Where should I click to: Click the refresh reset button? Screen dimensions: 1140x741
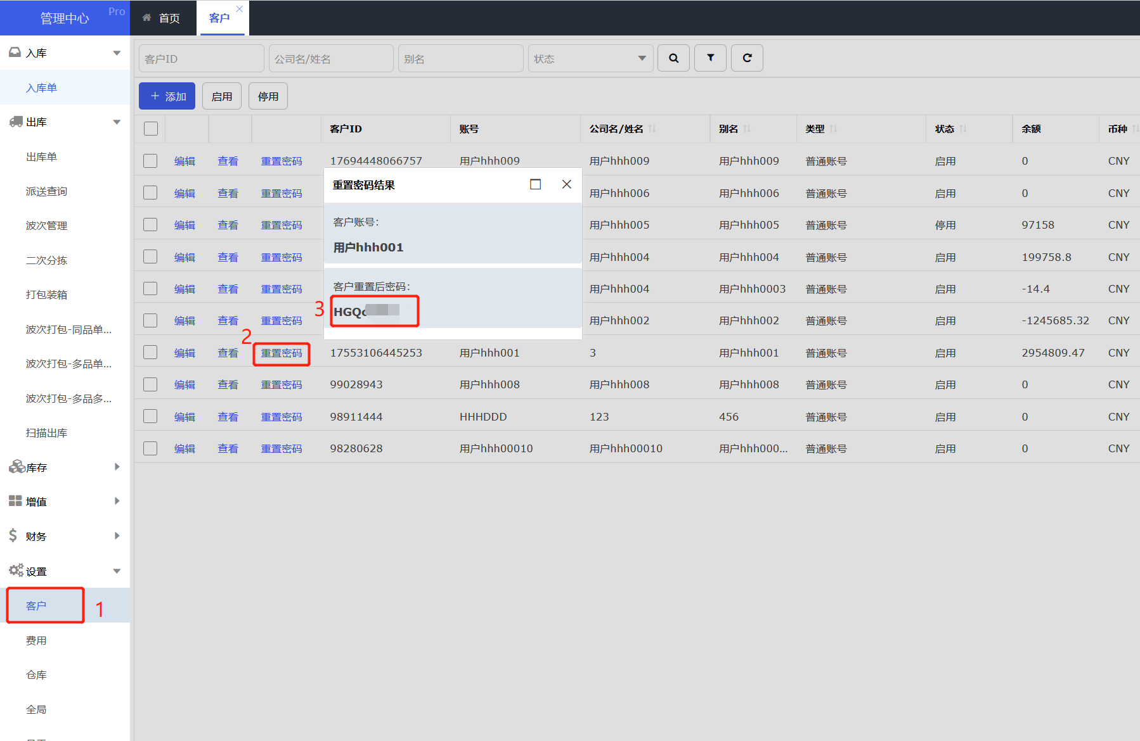pos(747,58)
